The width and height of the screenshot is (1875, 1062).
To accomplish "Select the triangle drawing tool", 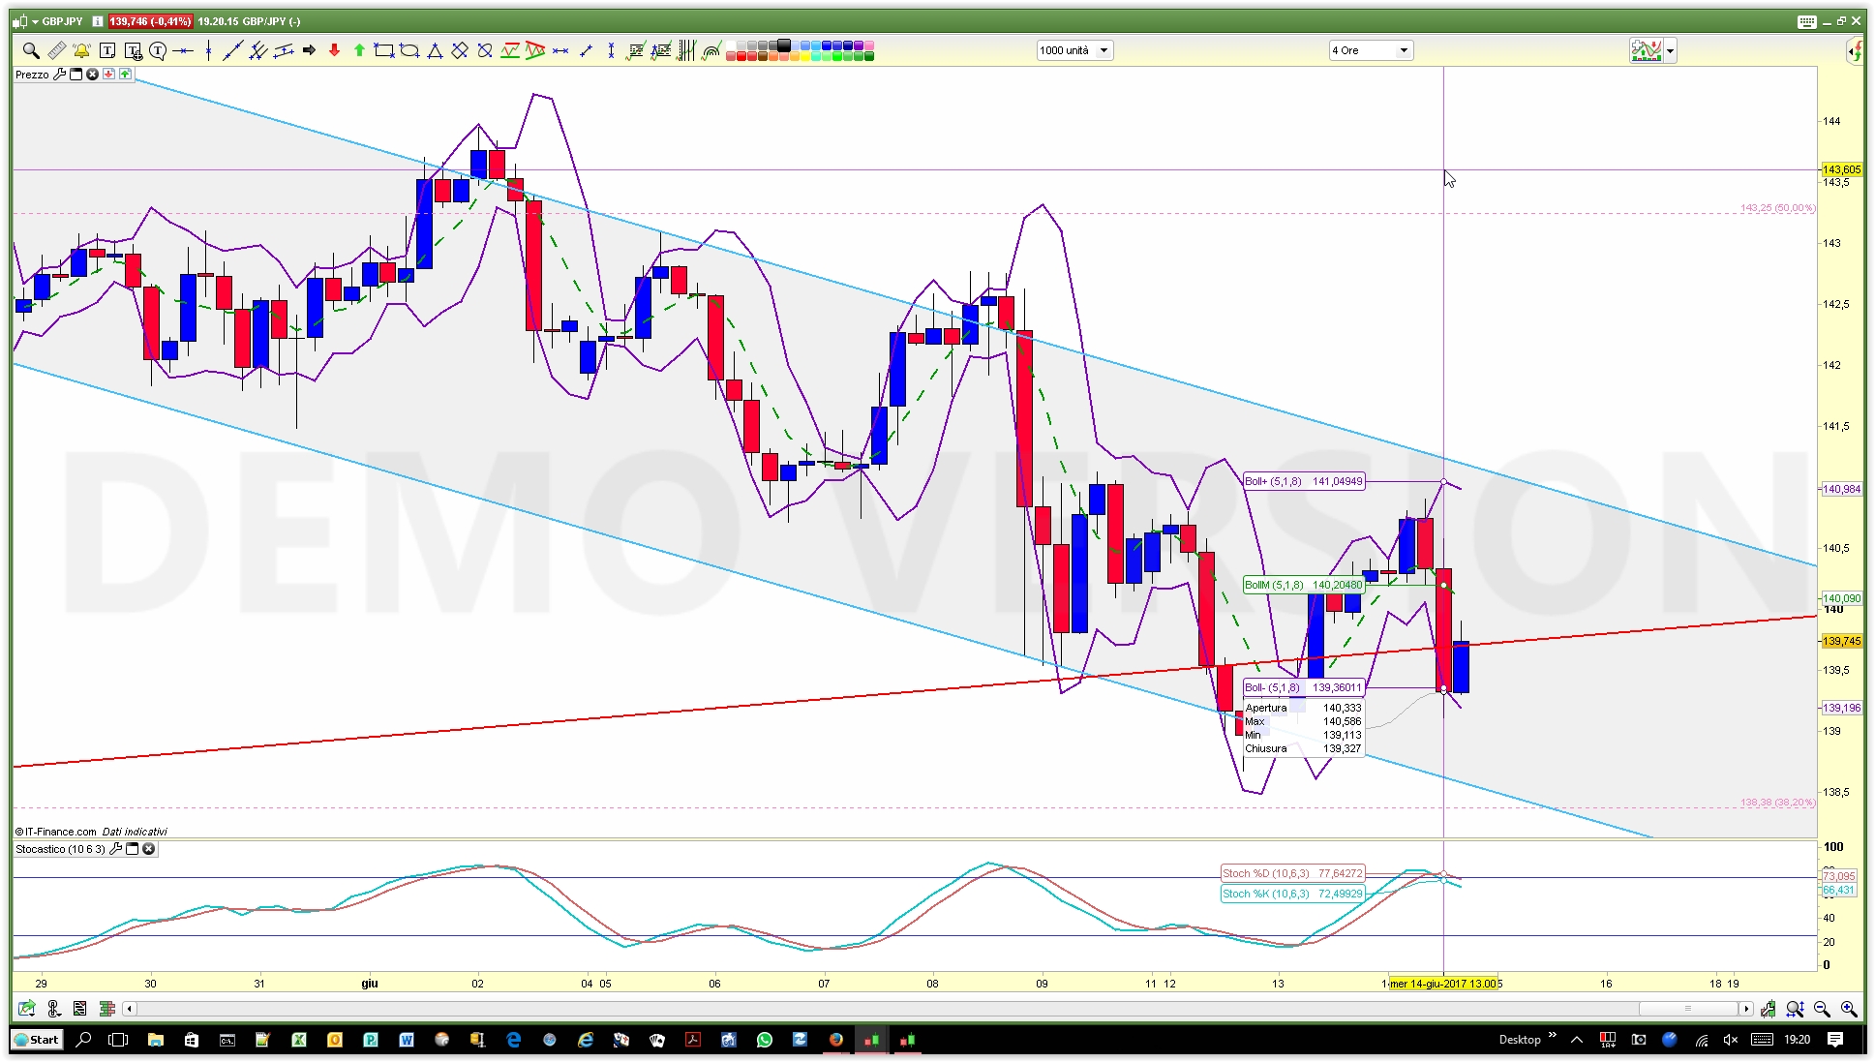I will 435,50.
